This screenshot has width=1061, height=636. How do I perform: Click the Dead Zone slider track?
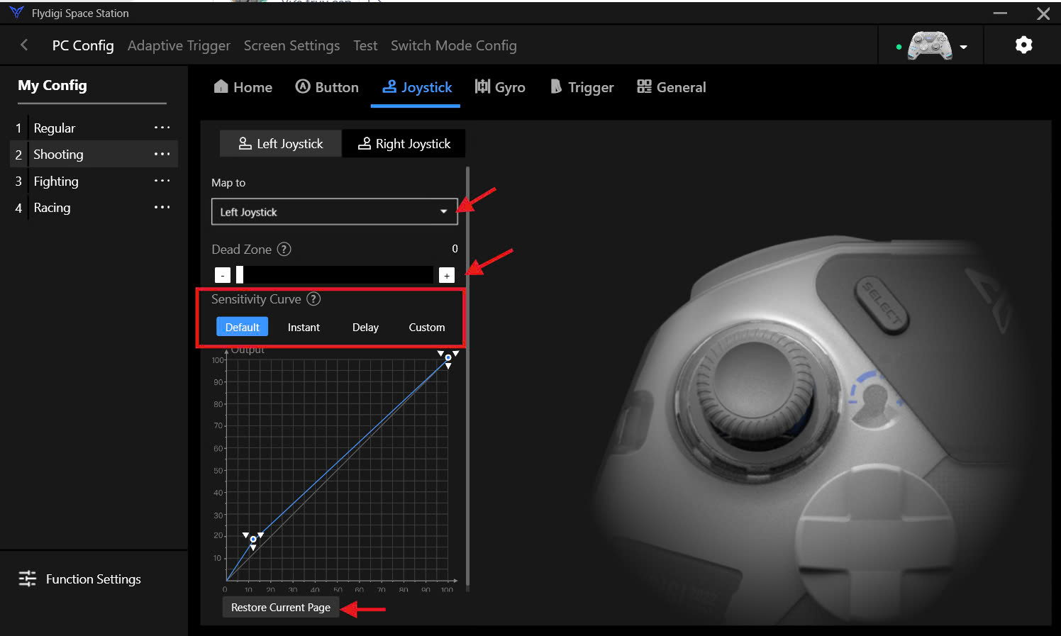pyautogui.click(x=335, y=274)
